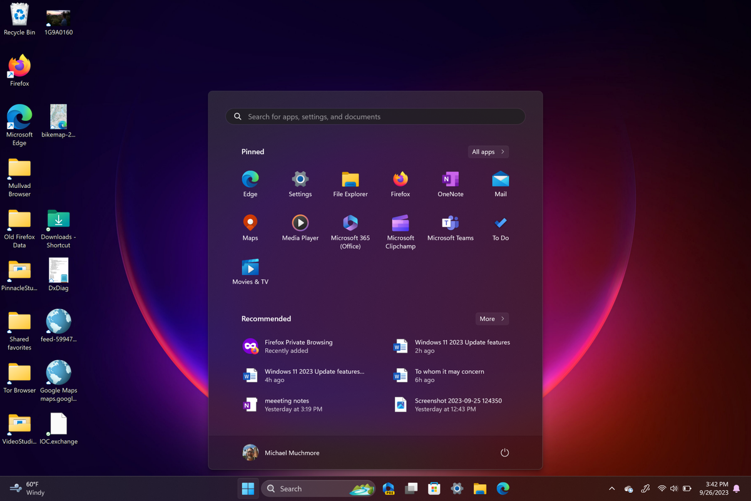Select Microsoft Edge desktop shortcut

point(19,125)
